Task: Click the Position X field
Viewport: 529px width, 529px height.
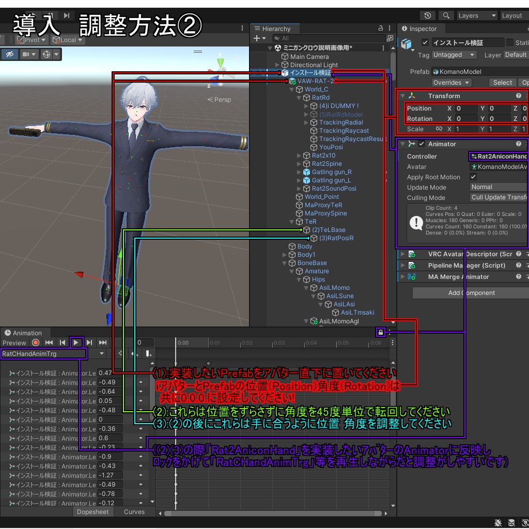Action: click(x=466, y=108)
